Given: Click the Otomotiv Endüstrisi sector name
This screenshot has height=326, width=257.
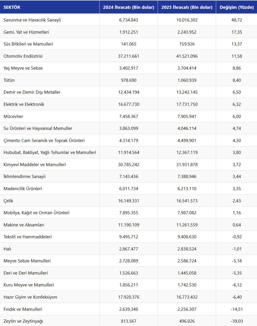Looking at the screenshot, I should [23, 56].
